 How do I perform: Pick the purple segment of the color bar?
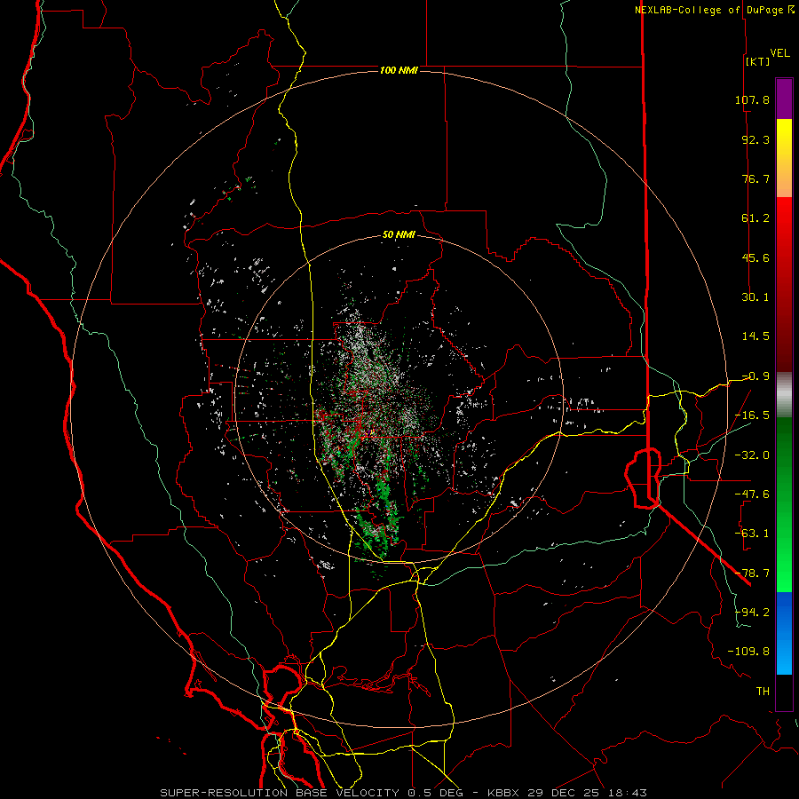(x=784, y=99)
